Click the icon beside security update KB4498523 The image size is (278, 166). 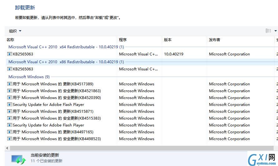[10, 139]
